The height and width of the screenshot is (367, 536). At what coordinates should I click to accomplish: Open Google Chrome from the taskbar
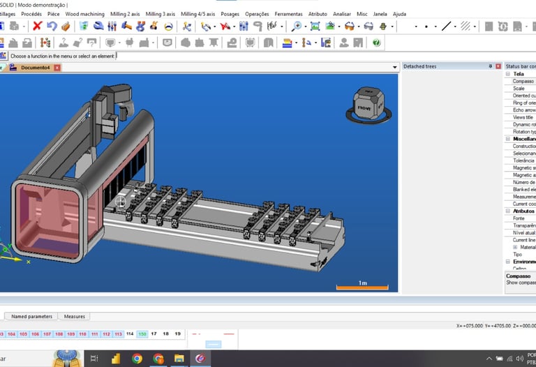137,359
